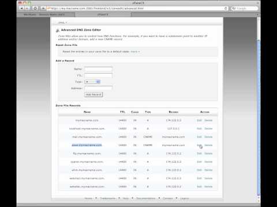Screen dimensions: 277x207
Task: Open the Home link in the footer
Action: point(88,198)
